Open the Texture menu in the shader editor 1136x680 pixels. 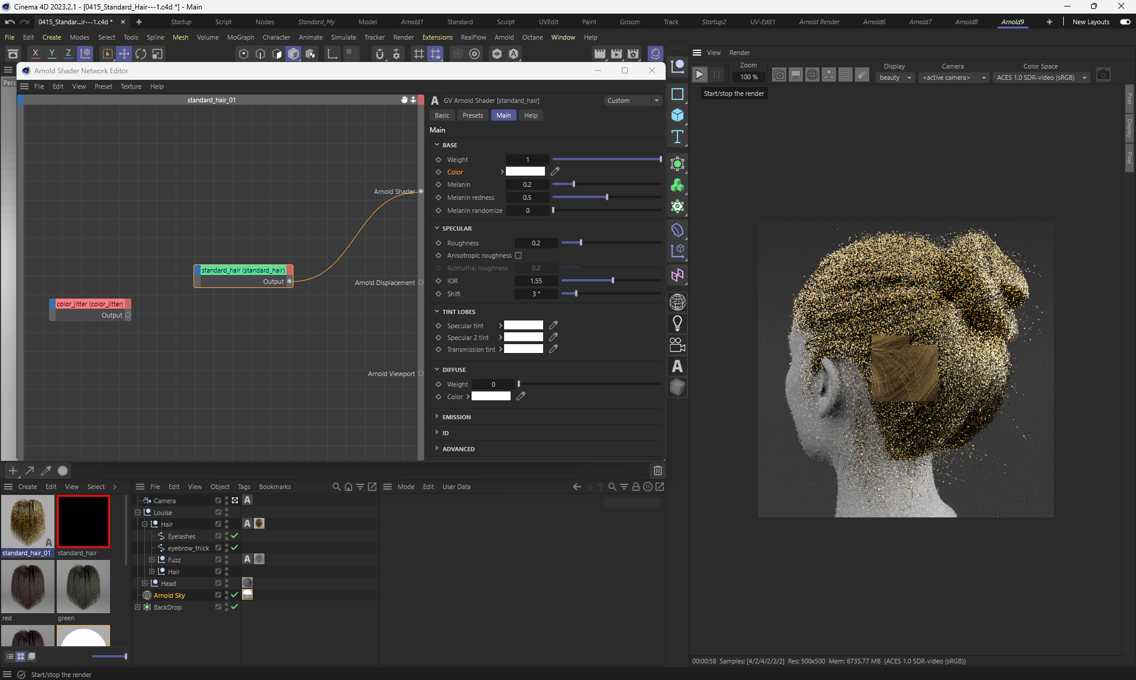click(x=131, y=86)
